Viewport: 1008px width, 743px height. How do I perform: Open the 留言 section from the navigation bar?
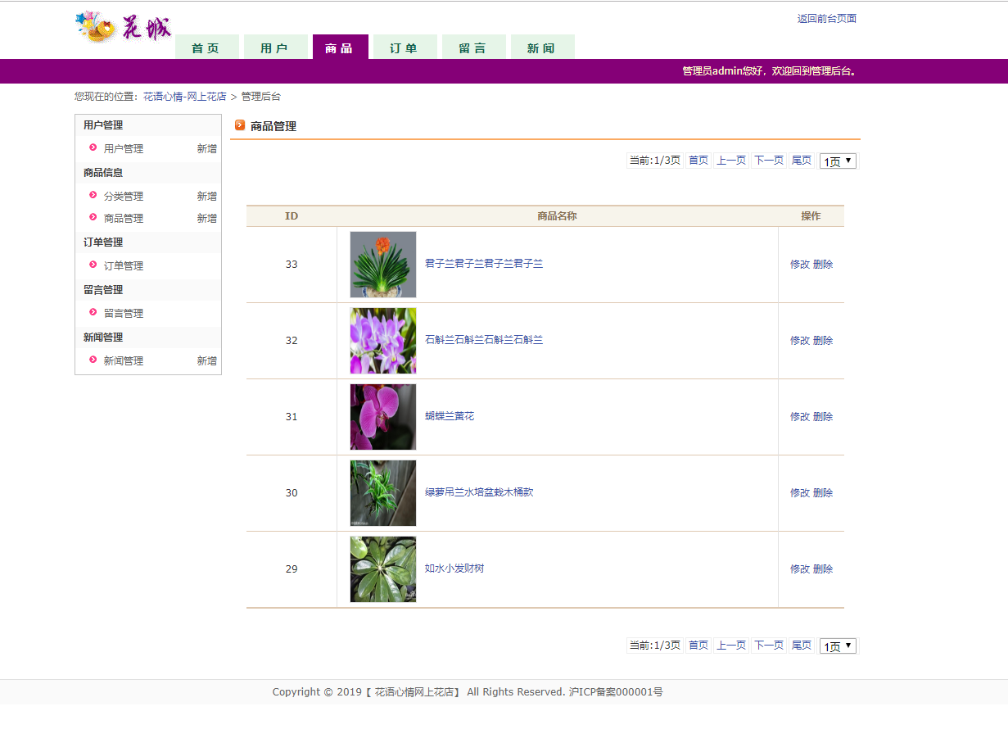[x=473, y=47]
